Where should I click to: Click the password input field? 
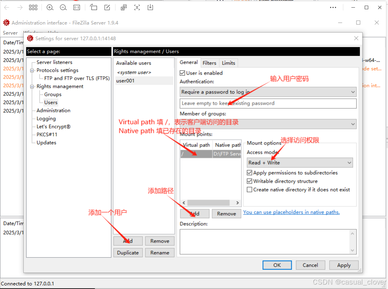(x=268, y=103)
